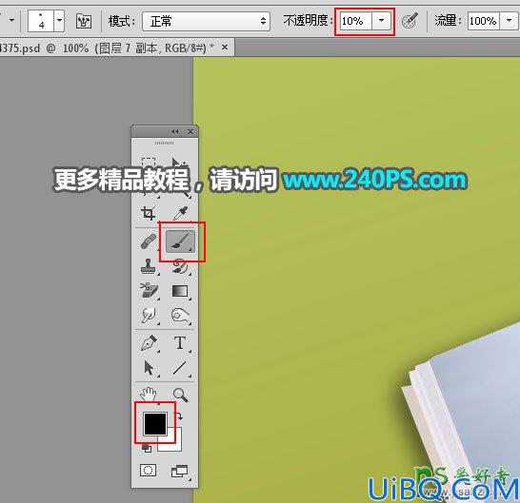Select the Clone Stamp tool
Image resolution: width=520 pixels, height=503 pixels.
(x=149, y=266)
